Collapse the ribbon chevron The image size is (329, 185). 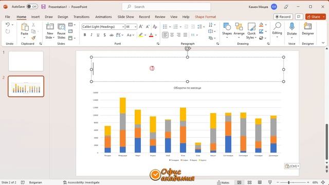[323, 43]
